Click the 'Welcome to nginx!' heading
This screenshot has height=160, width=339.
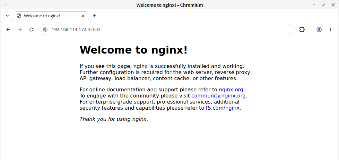[x=134, y=50]
